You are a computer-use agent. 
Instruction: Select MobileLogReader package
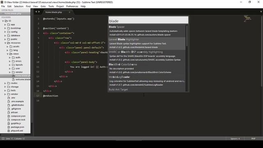click(147, 81)
